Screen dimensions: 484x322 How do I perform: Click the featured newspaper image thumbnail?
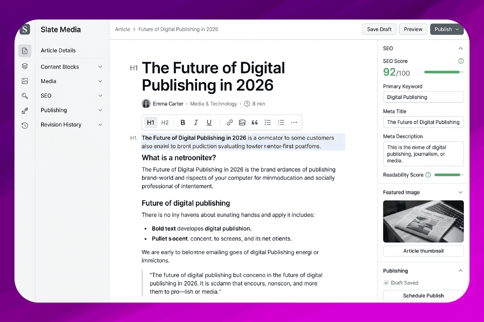(x=423, y=221)
